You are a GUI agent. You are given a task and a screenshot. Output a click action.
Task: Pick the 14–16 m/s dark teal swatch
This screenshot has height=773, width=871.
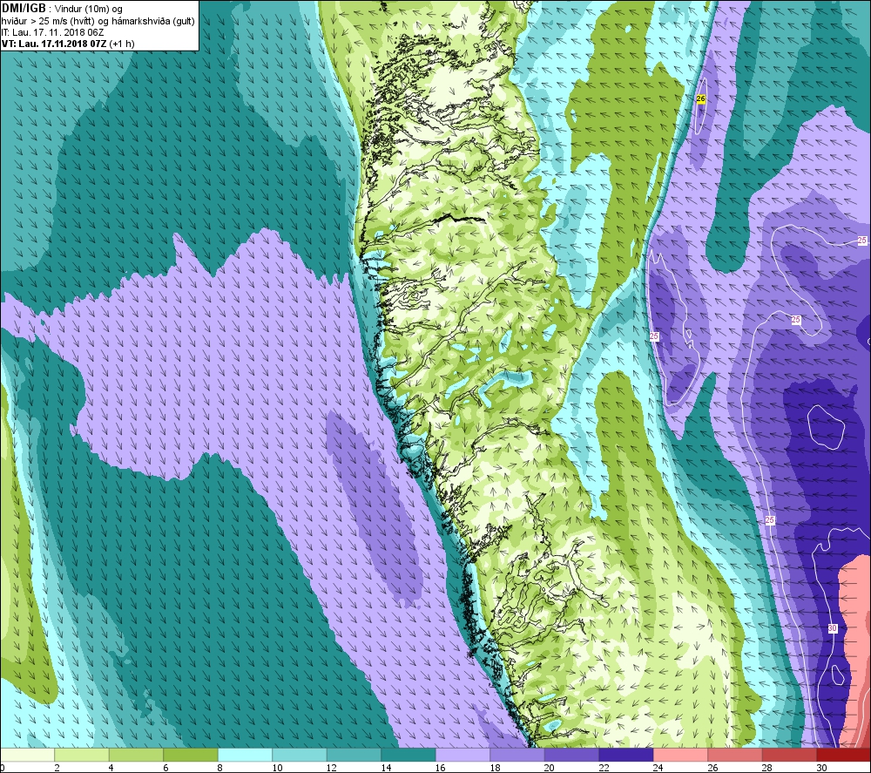[408, 754]
